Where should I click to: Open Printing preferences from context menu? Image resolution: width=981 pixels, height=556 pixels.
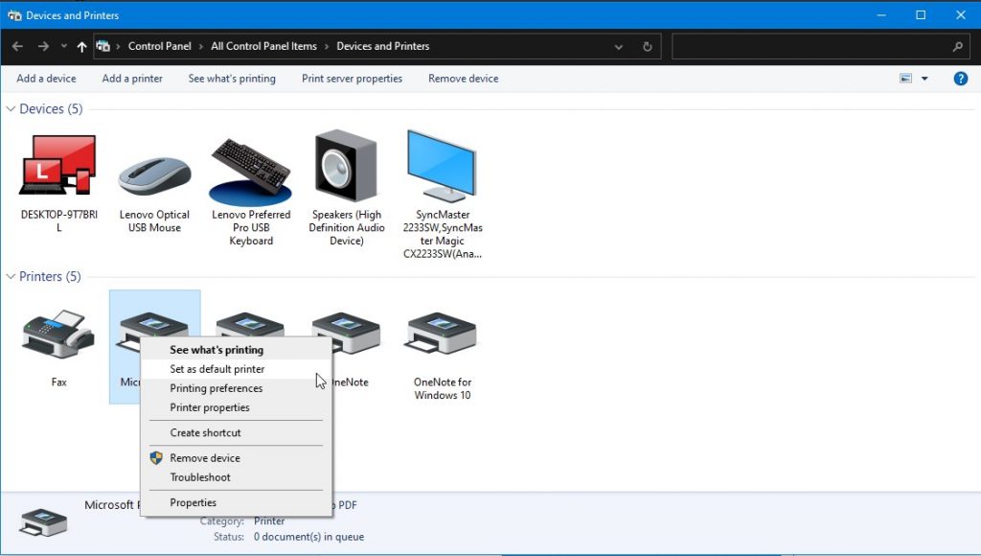pos(237,388)
